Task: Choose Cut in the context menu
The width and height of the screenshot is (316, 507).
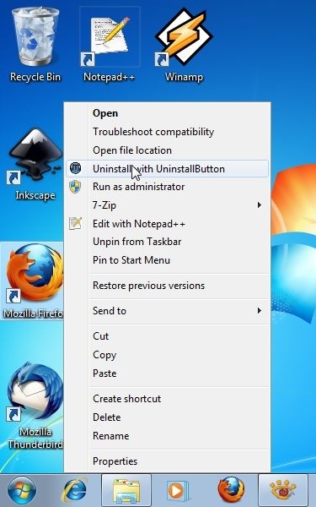Action: [x=168, y=336]
